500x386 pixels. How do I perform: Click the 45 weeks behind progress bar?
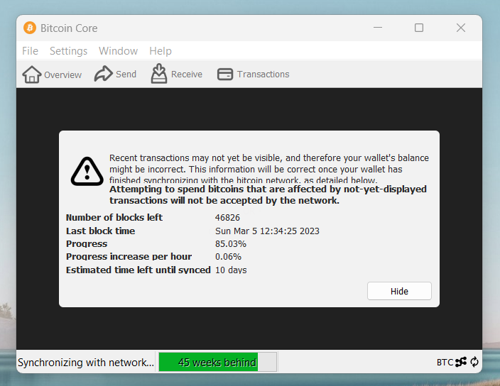218,362
